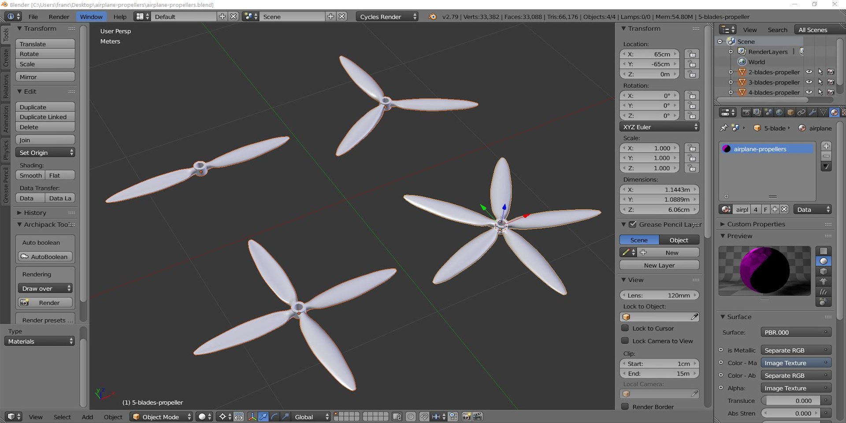The height and width of the screenshot is (423, 846).
Task: Toggle the 3D manipulator axes icon
Action: tap(252, 417)
